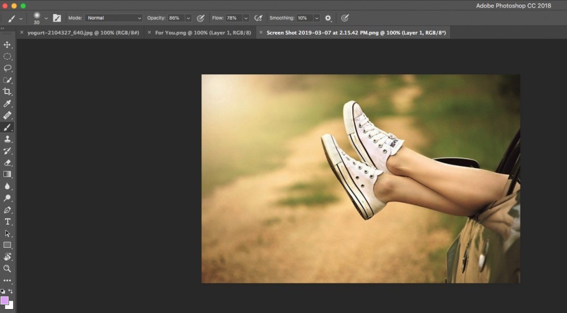Select the Type tool
This screenshot has width=567, height=313.
coord(7,222)
